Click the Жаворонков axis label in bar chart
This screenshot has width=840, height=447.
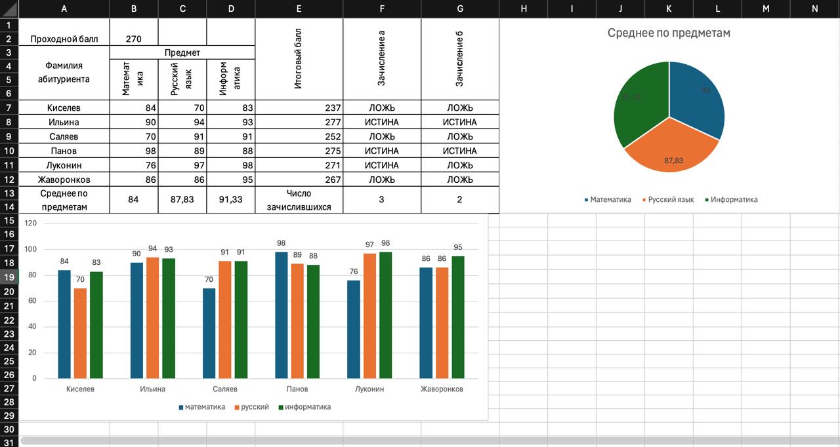442,389
